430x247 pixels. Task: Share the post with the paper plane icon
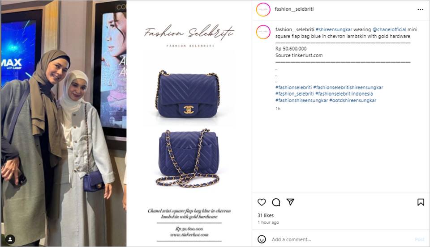tap(290, 202)
